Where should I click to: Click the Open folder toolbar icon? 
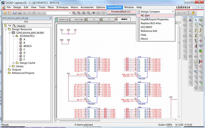click(x=10, y=13)
